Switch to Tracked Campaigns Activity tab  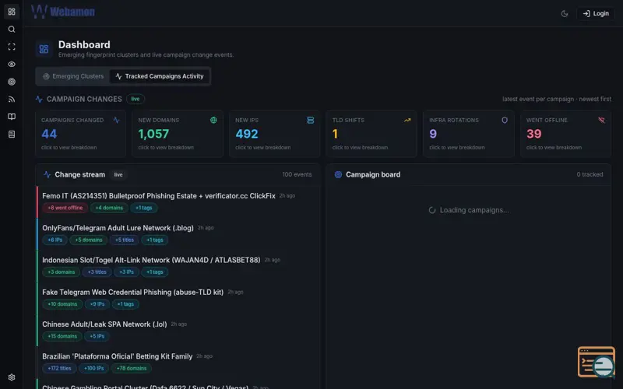tap(160, 76)
